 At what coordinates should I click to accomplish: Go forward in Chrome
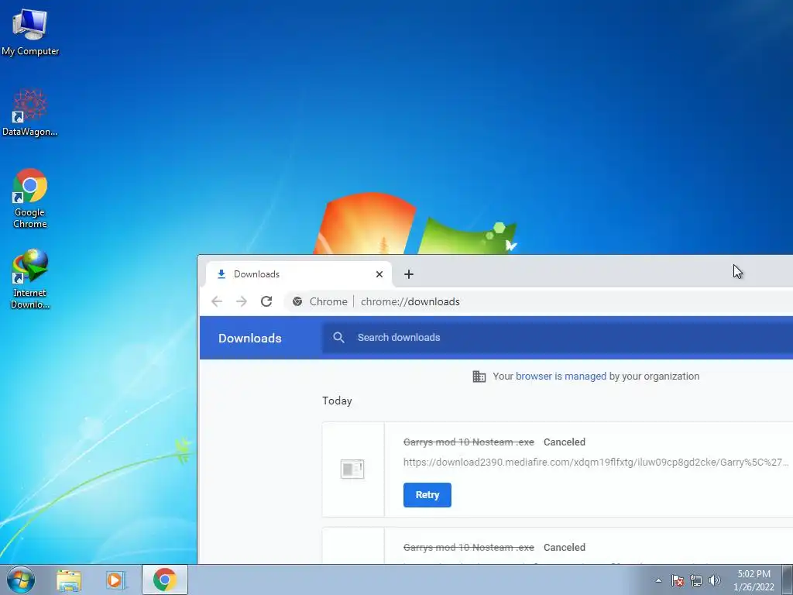242,301
